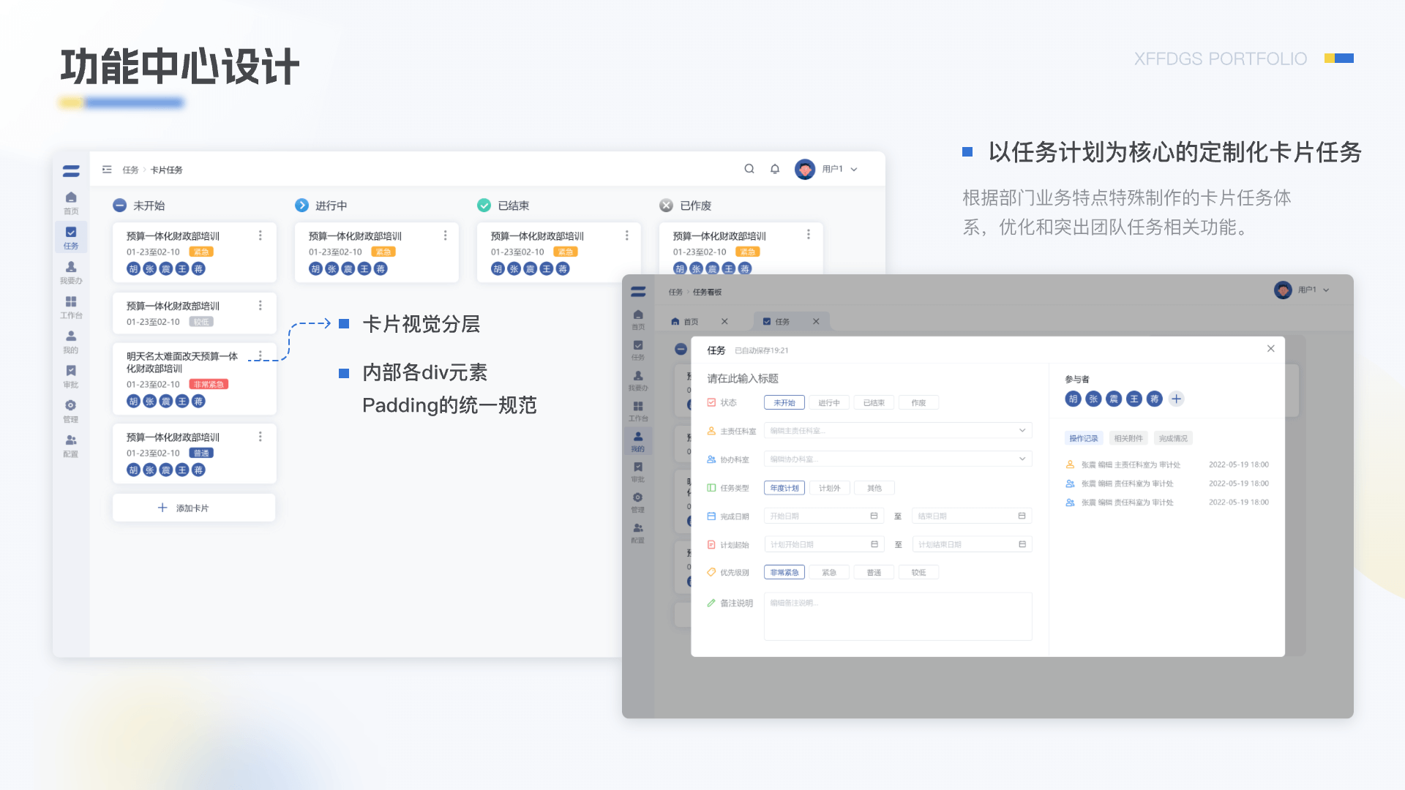Click the 添加卡片 button
This screenshot has height=790, width=1405.
(194, 508)
